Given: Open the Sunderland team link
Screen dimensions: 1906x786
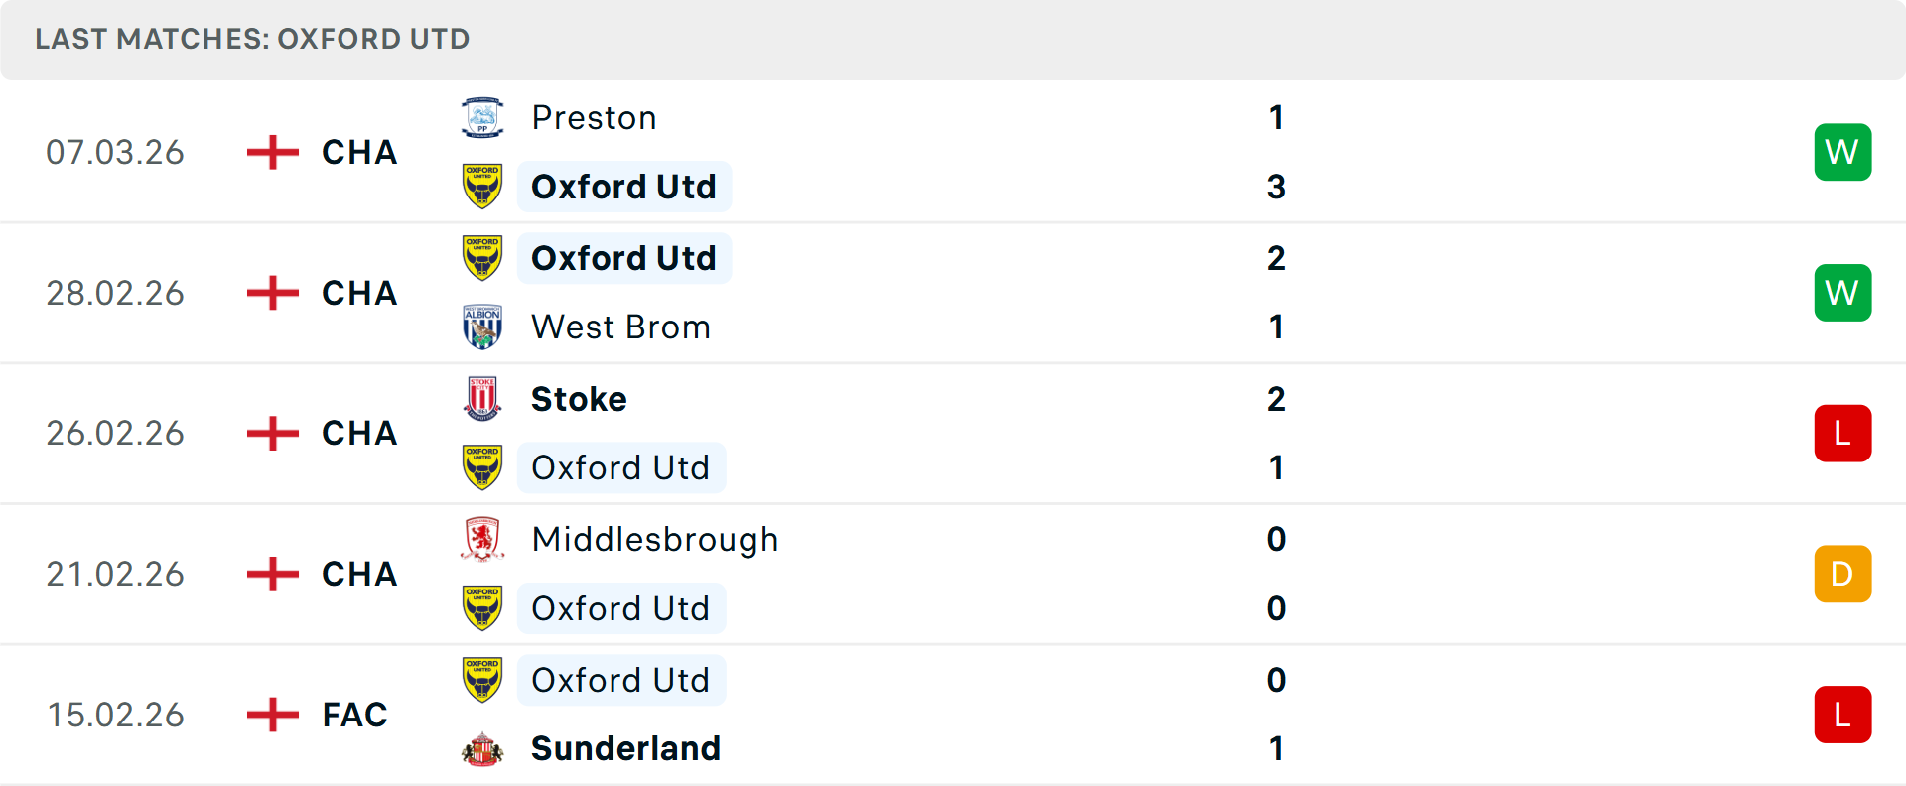Looking at the screenshot, I should 625,748.
